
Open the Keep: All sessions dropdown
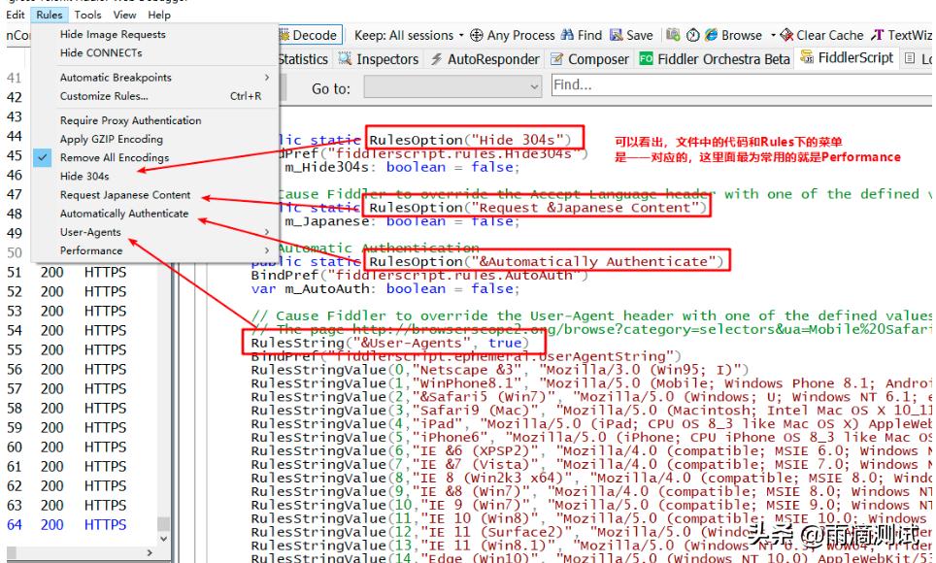(409, 35)
